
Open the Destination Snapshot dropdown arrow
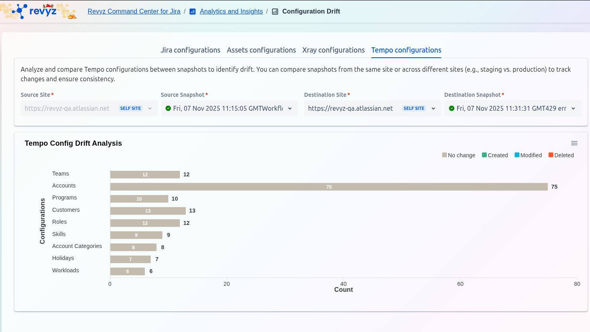(573, 108)
